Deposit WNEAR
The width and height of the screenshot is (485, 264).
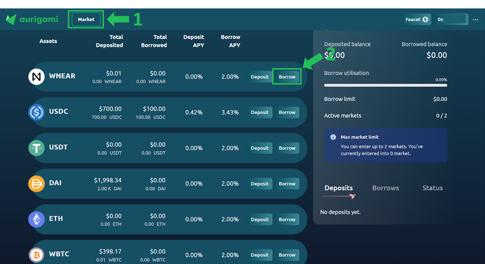pos(259,77)
